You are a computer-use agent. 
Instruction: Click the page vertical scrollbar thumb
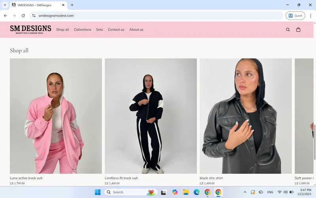[x=314, y=142]
